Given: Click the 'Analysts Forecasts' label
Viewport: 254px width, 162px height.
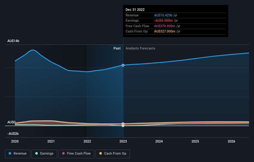Looking at the screenshot, I should [x=140, y=48].
